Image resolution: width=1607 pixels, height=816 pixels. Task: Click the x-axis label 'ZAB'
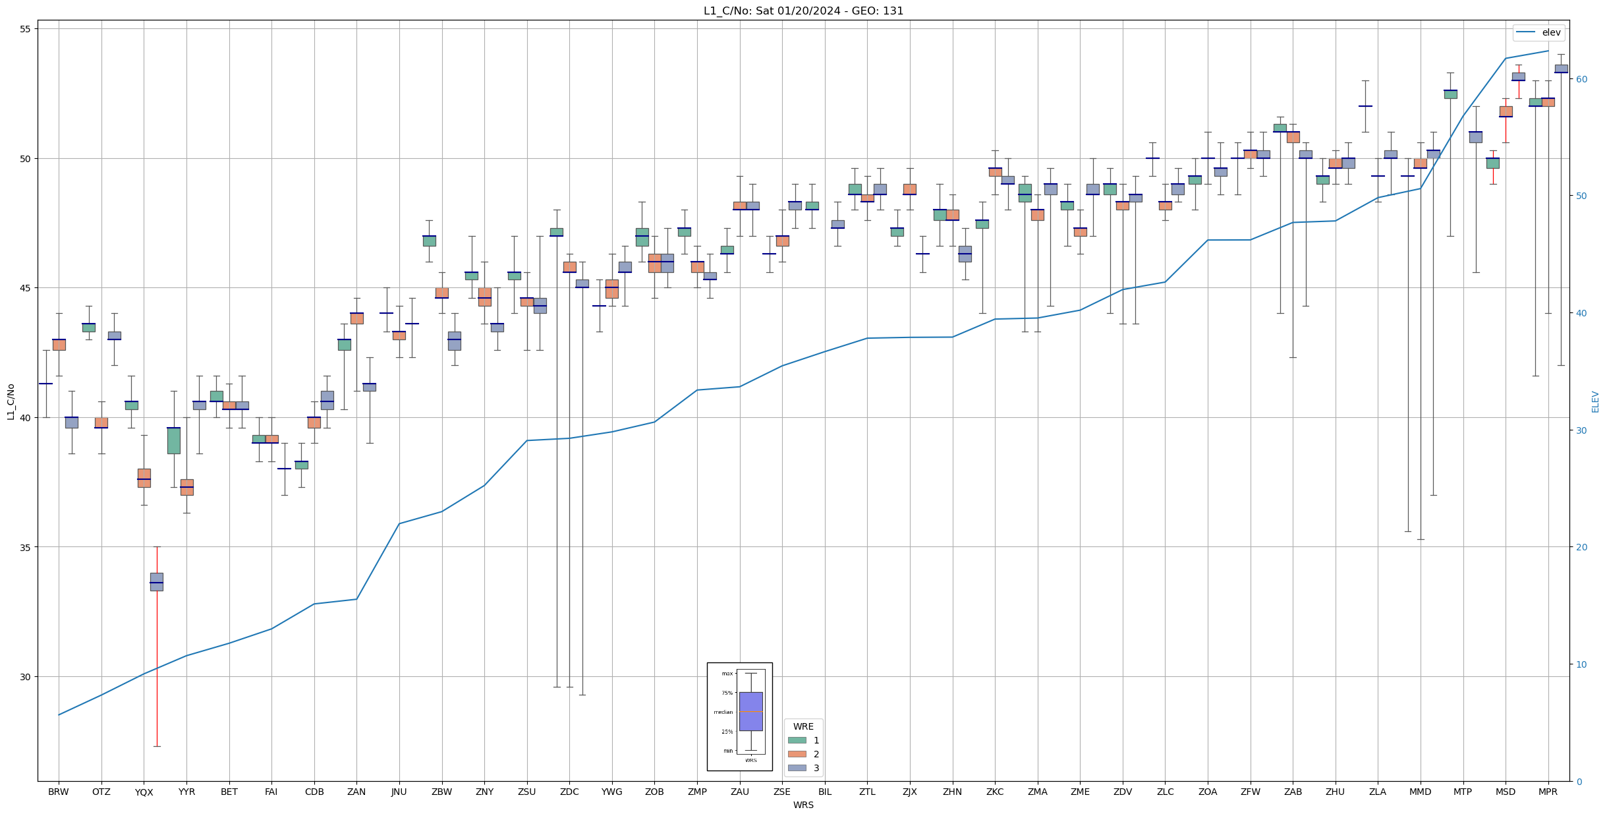tap(1293, 792)
